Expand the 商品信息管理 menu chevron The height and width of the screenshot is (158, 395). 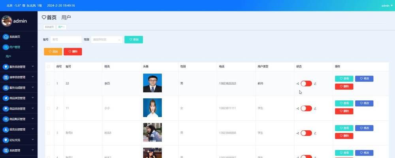tap(32, 108)
